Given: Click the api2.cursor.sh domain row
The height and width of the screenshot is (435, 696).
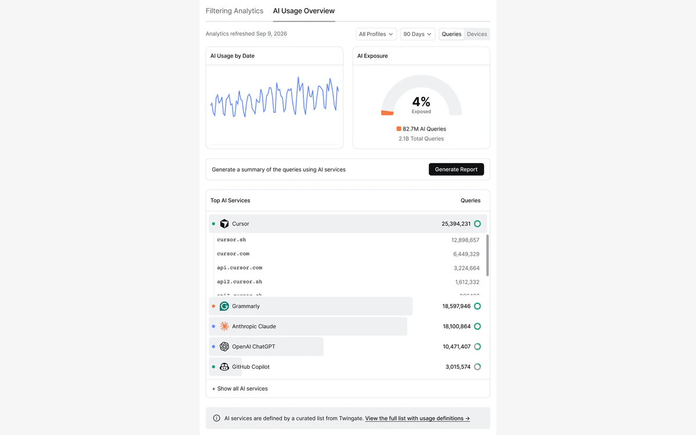Looking at the screenshot, I should (348, 282).
